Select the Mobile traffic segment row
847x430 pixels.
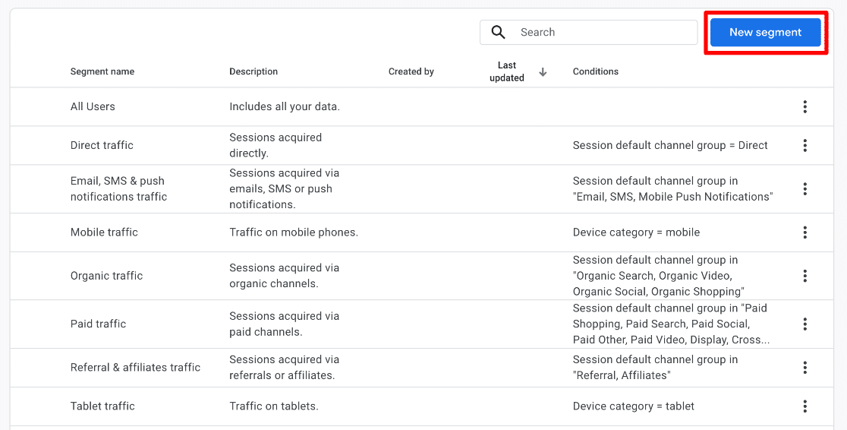[104, 232]
